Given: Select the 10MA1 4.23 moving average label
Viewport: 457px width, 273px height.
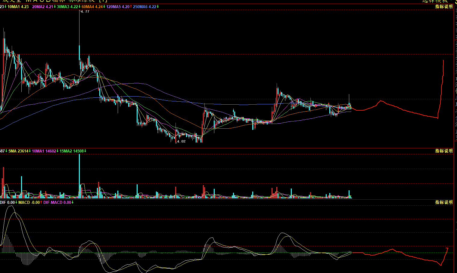Looking at the screenshot, I should click(18, 7).
